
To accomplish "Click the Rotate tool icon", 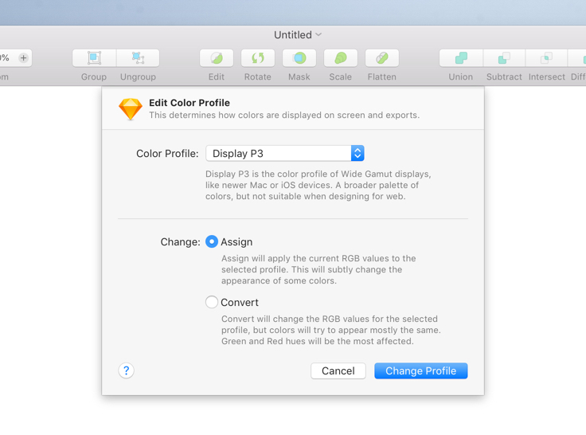I will click(x=258, y=58).
